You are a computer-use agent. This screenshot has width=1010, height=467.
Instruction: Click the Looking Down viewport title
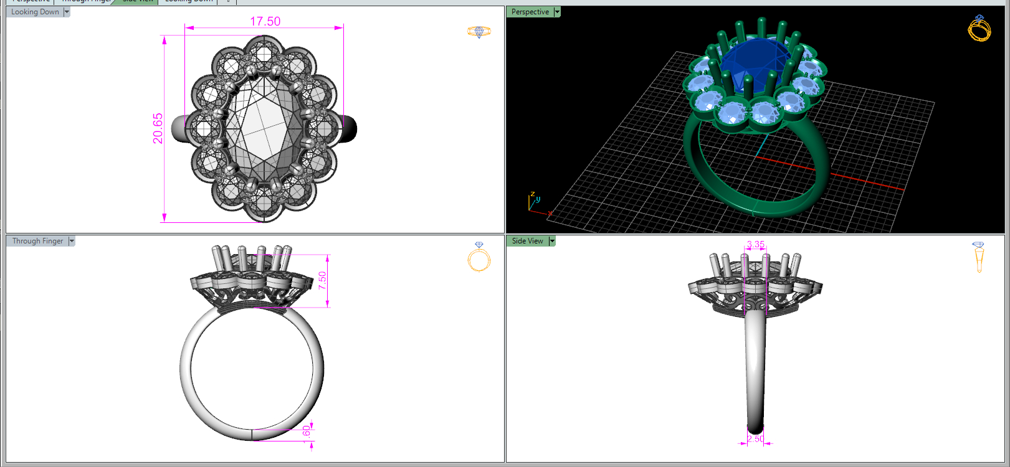35,12
